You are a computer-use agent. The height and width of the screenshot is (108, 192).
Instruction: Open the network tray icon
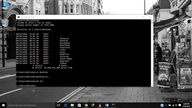point(173,105)
